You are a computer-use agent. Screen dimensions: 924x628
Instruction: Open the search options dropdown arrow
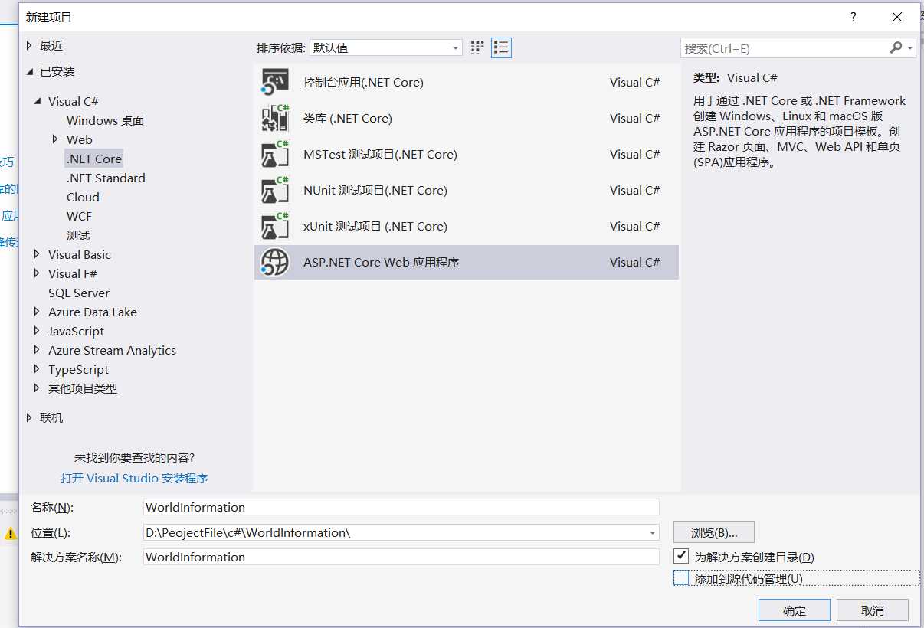(x=910, y=47)
